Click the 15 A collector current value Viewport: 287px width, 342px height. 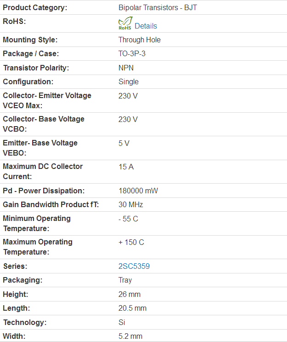[x=126, y=167]
